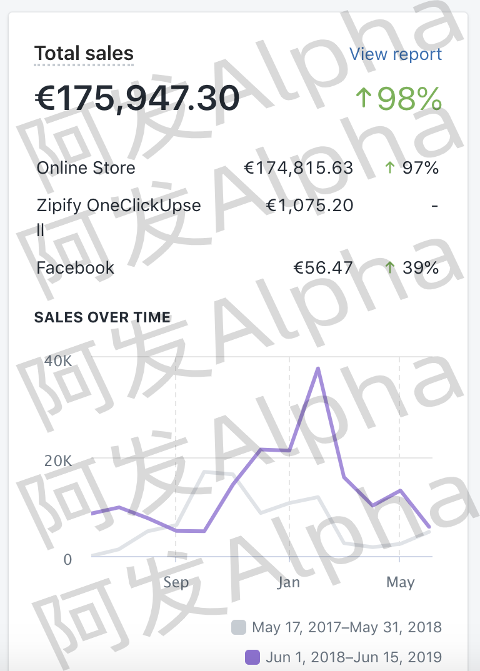Select the Zipify OneClickUpsell row label
Image resolution: width=480 pixels, height=671 pixels.
[x=119, y=206]
